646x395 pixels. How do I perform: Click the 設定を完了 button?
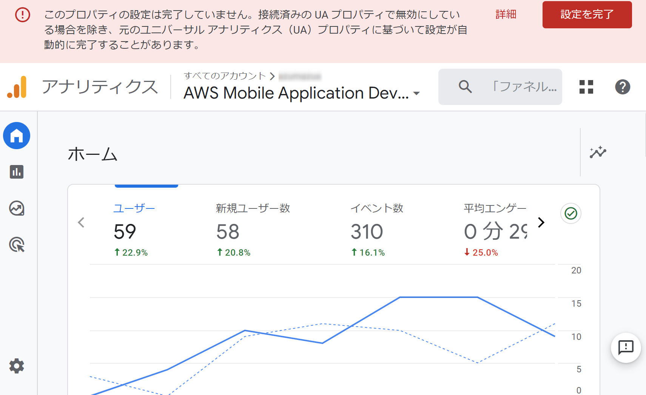(587, 15)
